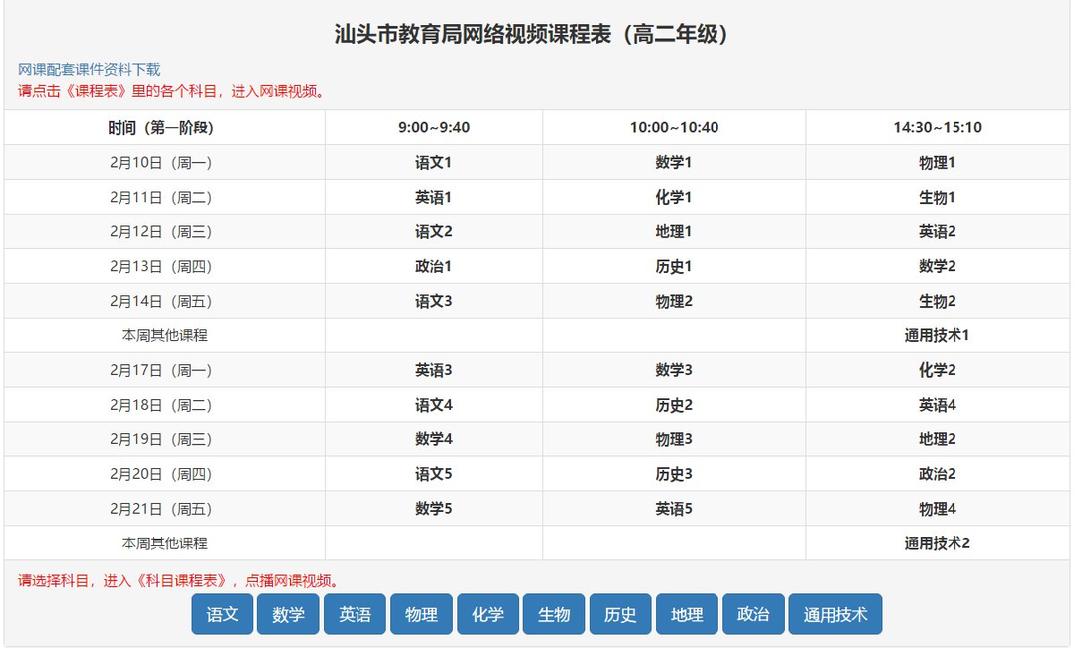Image resolution: width=1074 pixels, height=648 pixels.
Task: Open the 化学1 lesson on Feb 11
Action: (x=673, y=198)
